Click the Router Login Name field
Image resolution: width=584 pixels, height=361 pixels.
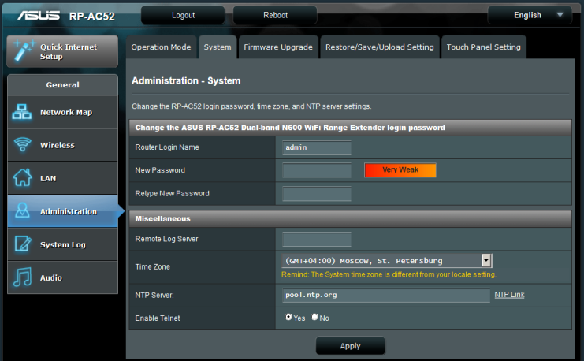coord(317,147)
